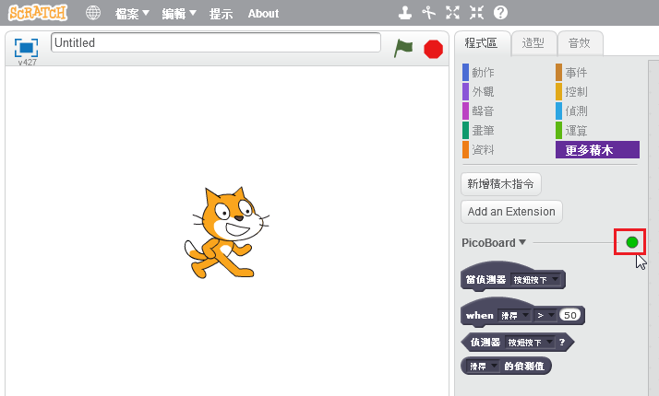Image resolution: width=659 pixels, height=396 pixels.
Task: Open the 编輯 menu
Action: (x=179, y=14)
